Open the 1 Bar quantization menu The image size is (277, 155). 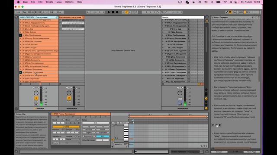[60, 12]
